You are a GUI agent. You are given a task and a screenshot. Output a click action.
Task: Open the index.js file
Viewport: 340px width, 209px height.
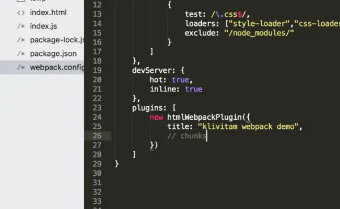click(44, 26)
